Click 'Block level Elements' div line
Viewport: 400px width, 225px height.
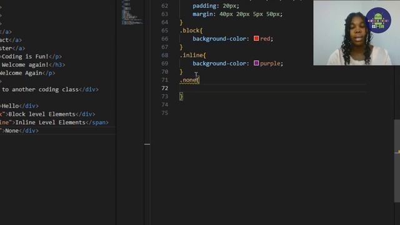47,114
